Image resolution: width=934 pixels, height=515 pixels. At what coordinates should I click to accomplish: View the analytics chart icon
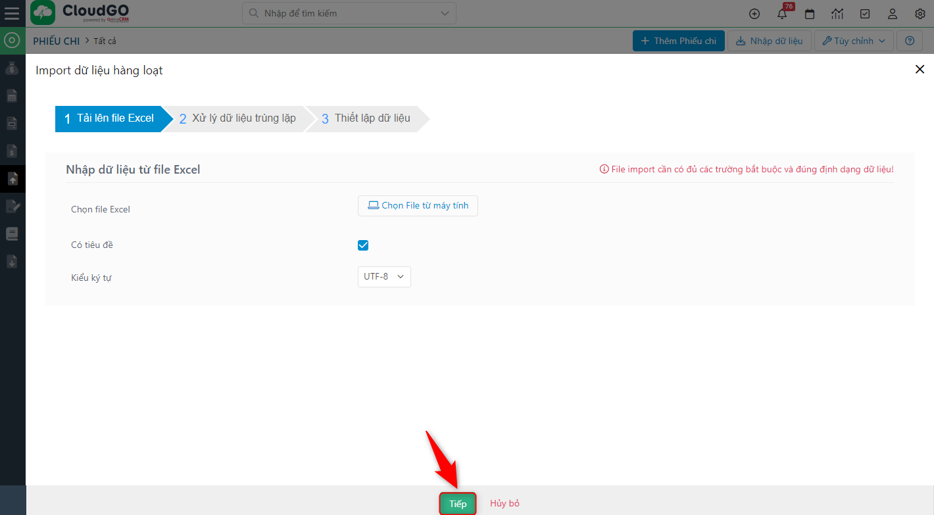click(x=837, y=13)
